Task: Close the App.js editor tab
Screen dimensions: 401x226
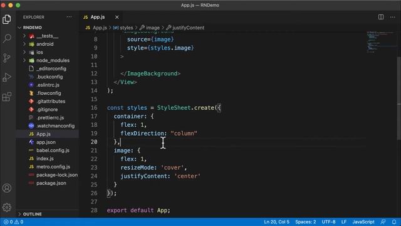Action: pyautogui.click(x=117, y=17)
